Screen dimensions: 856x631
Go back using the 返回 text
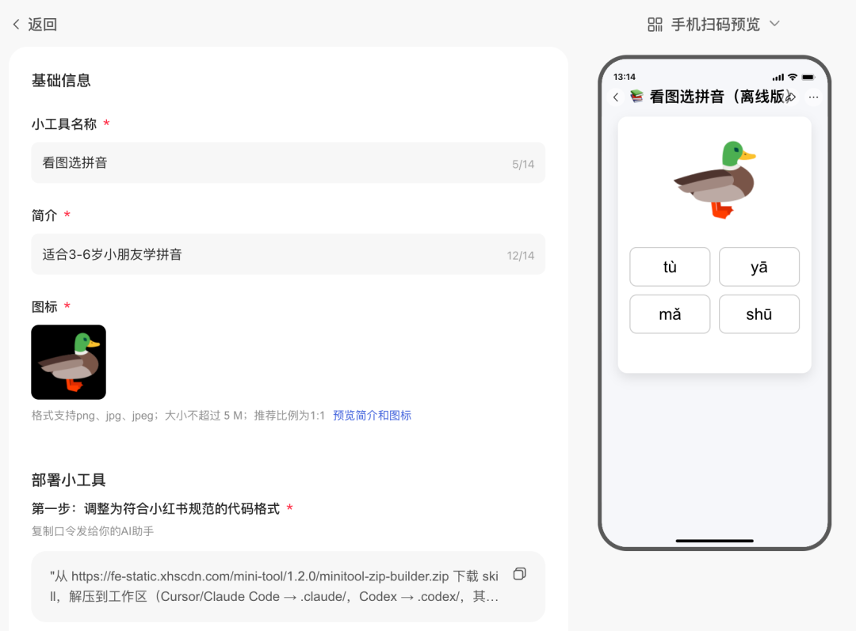pyautogui.click(x=43, y=24)
